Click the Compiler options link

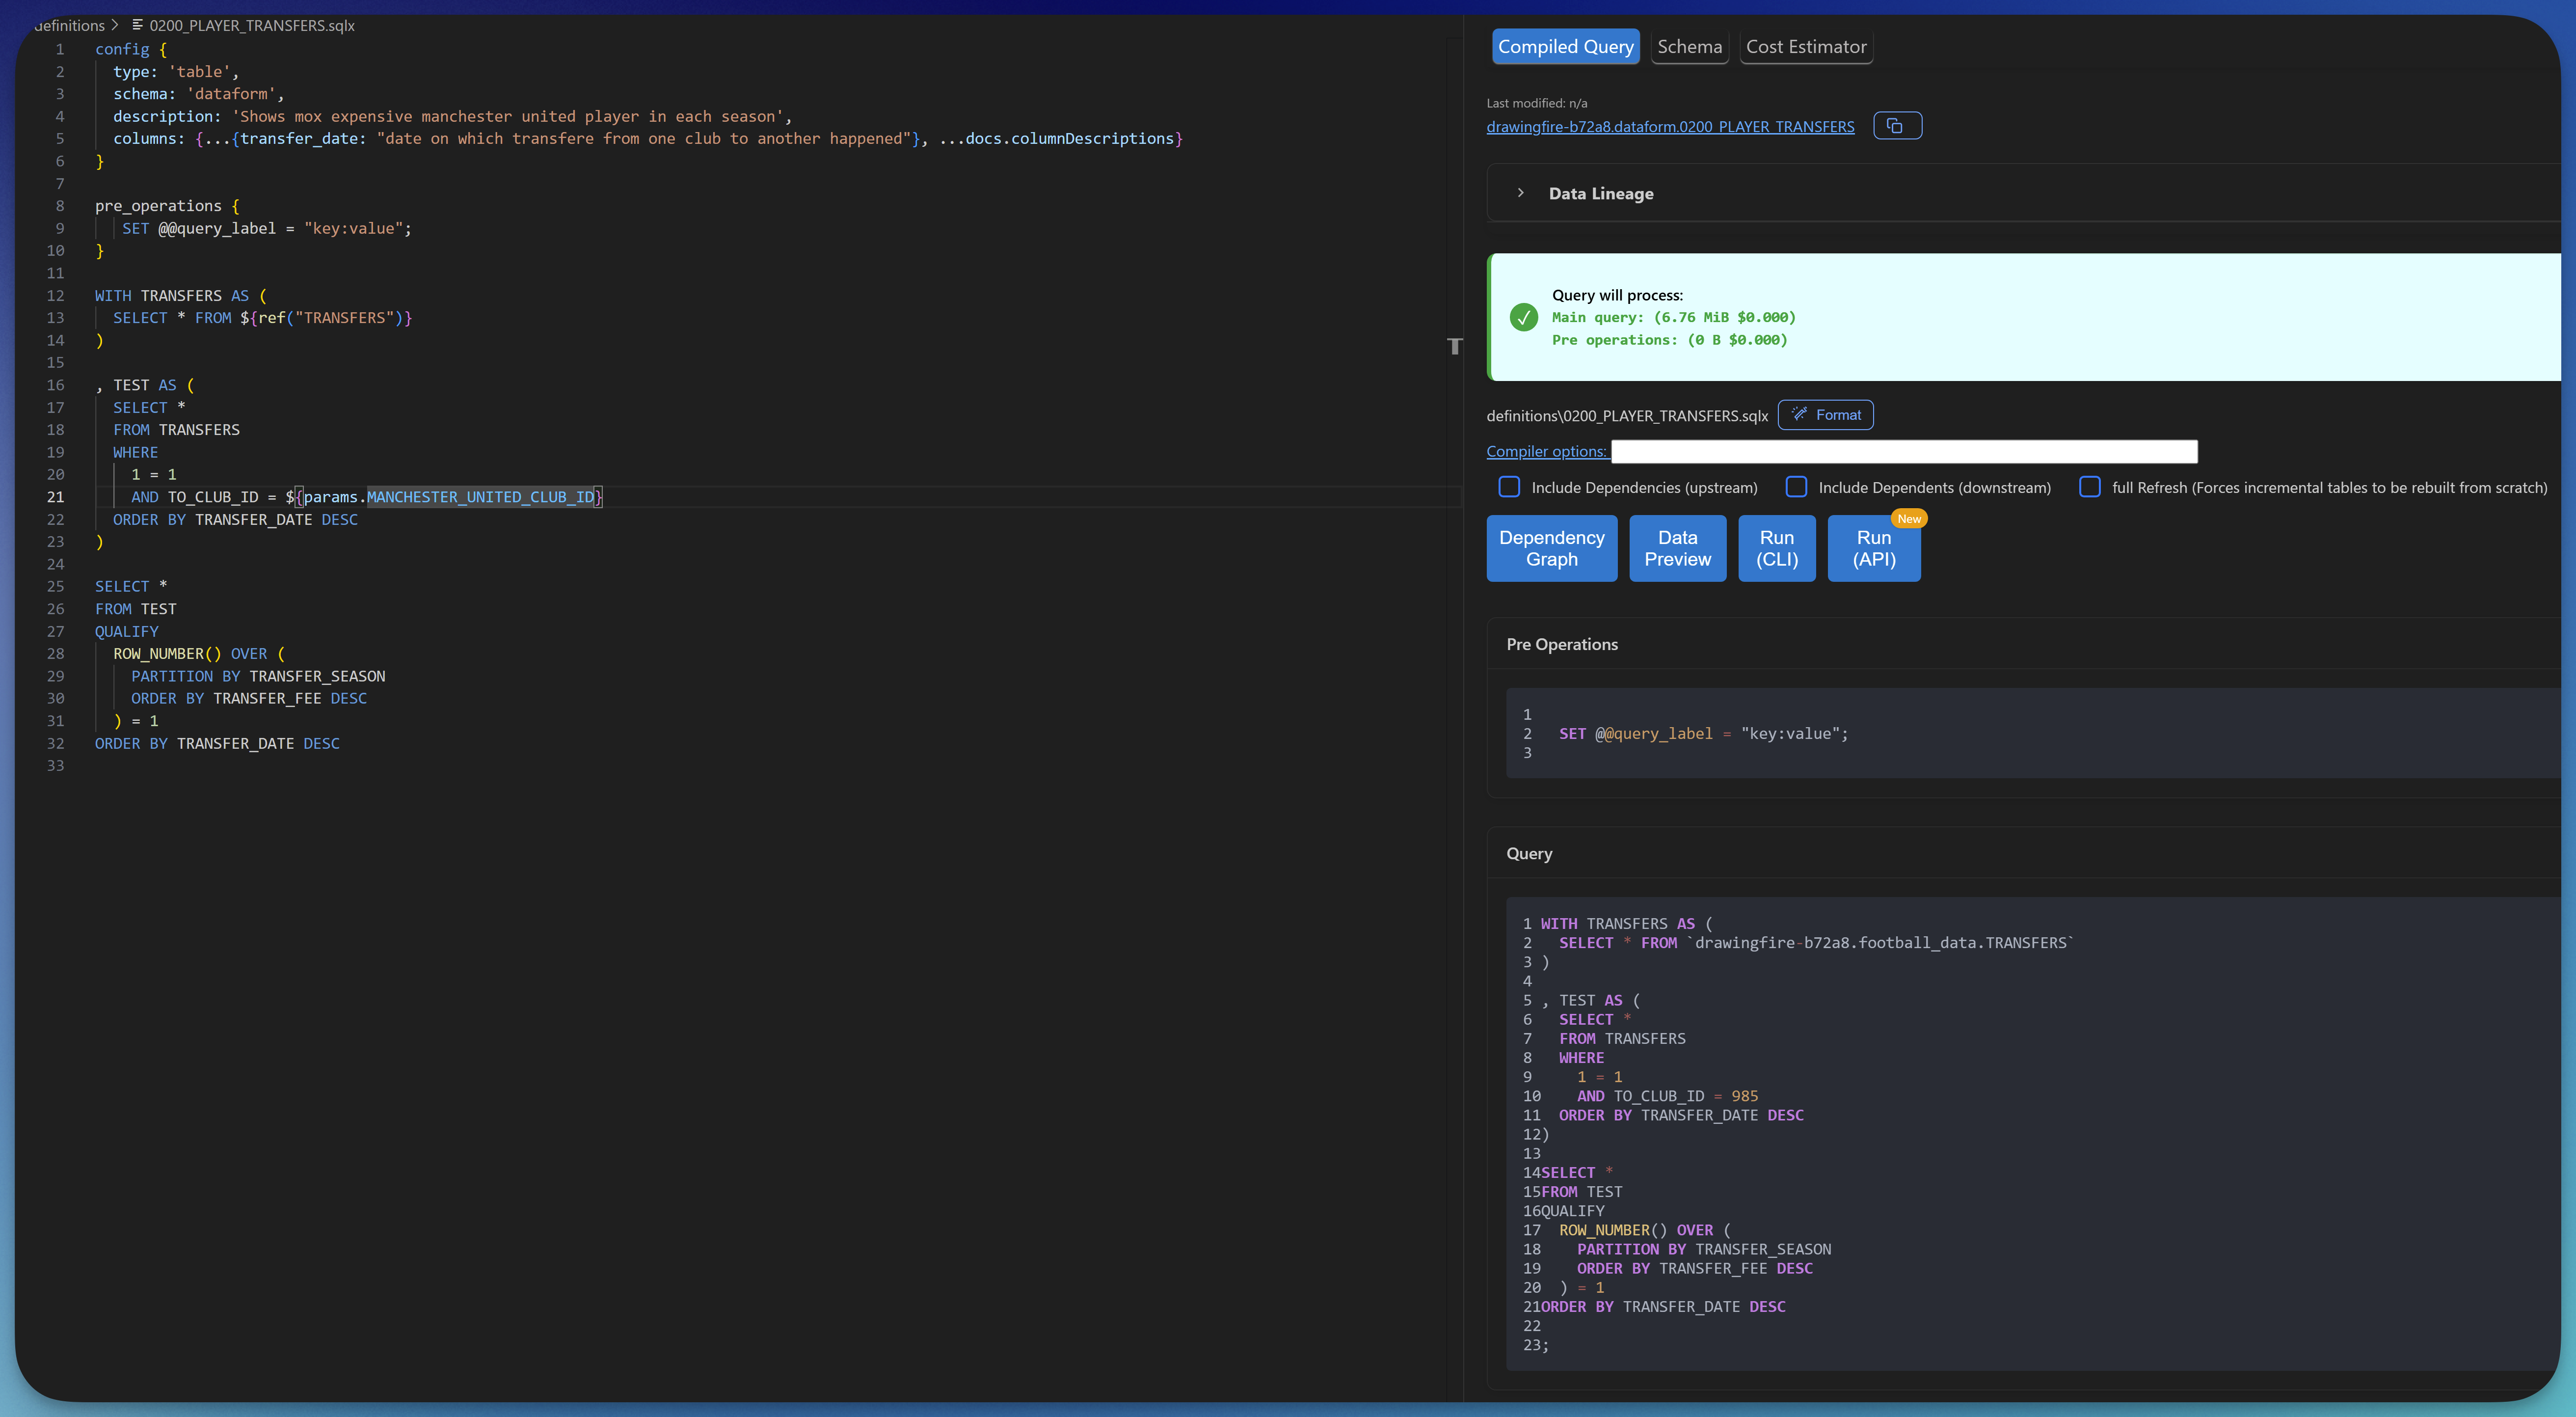pyautogui.click(x=1546, y=451)
